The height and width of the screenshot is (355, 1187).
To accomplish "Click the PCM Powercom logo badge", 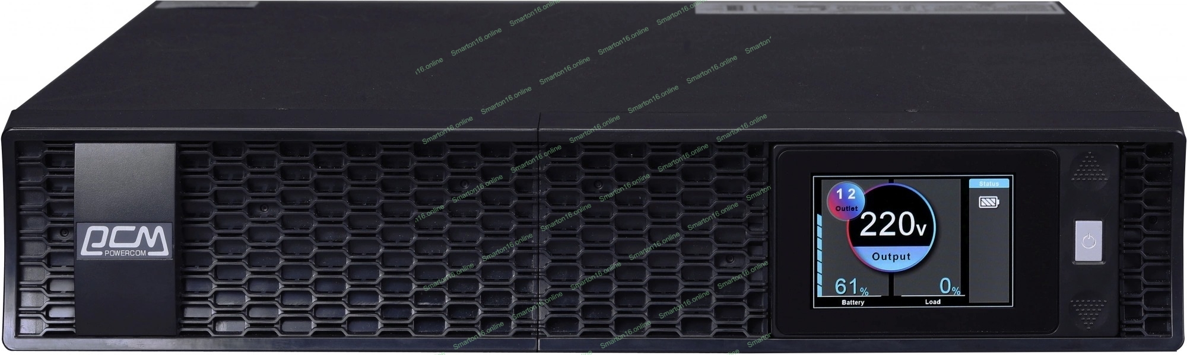I will (125, 241).
